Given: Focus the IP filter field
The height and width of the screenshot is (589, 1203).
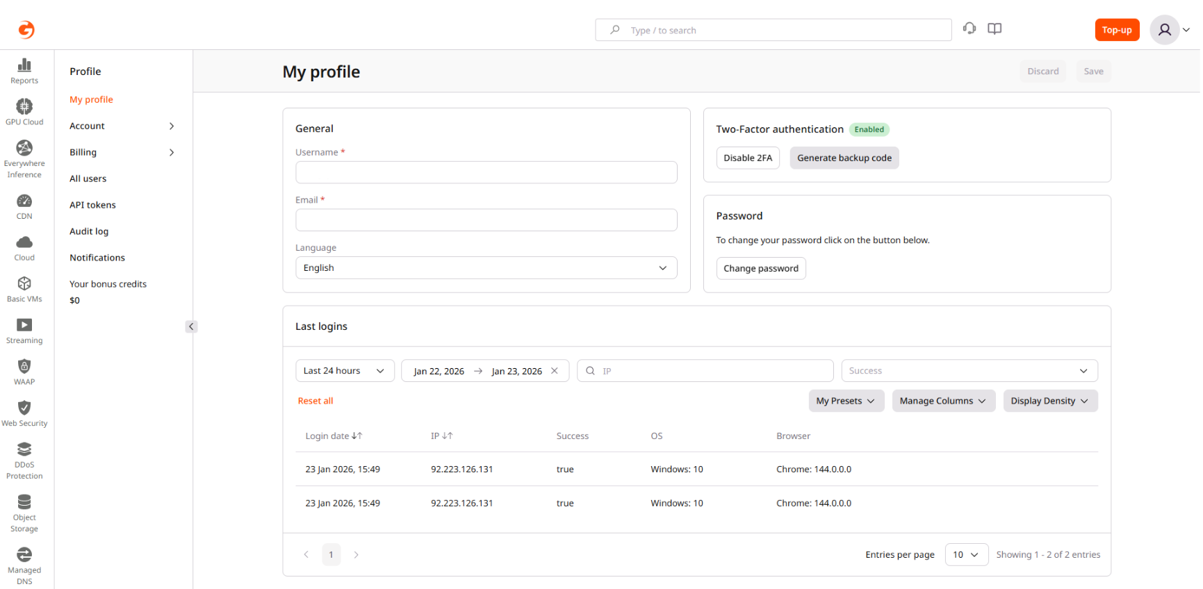Looking at the screenshot, I should click(705, 371).
